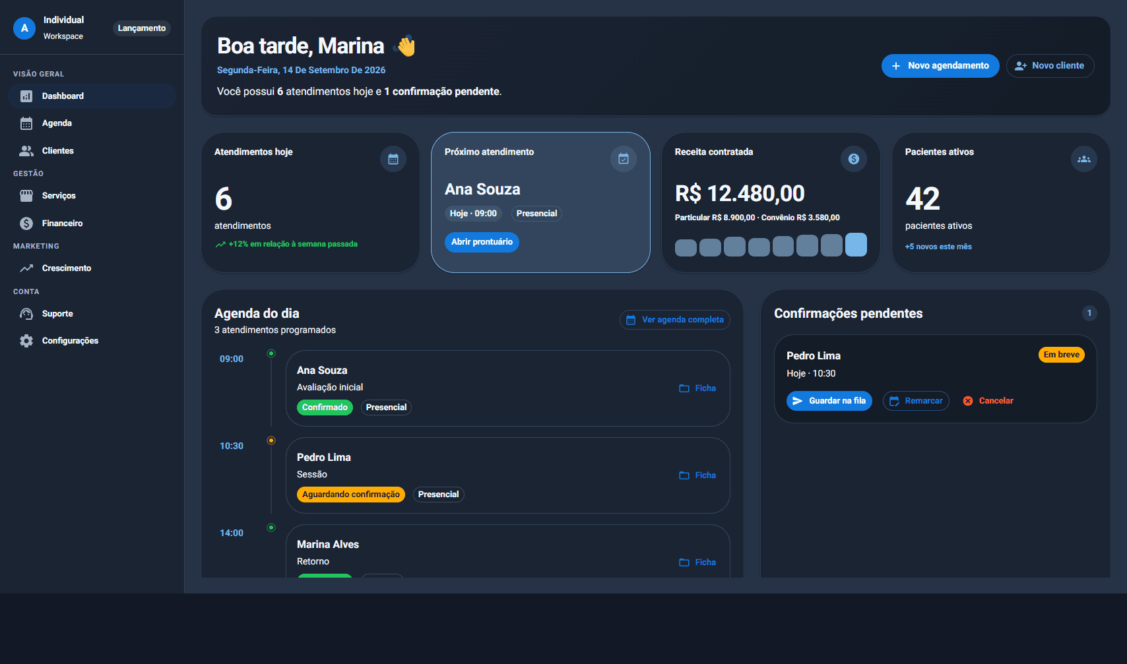The image size is (1127, 664).
Task: Click the Crescimento trend icon
Action: (26, 268)
